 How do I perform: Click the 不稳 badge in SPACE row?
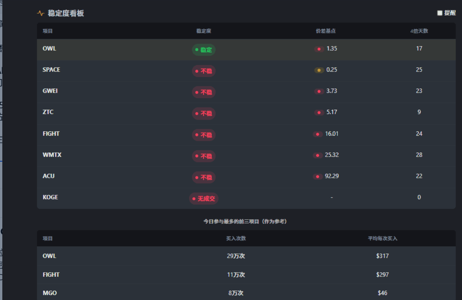(204, 71)
